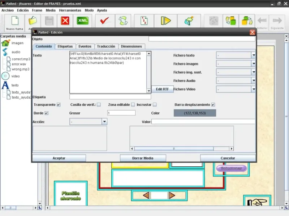Click the Edit RTF button

pos(162,89)
